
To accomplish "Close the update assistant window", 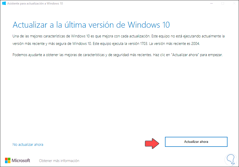I will (x=234, y=3).
